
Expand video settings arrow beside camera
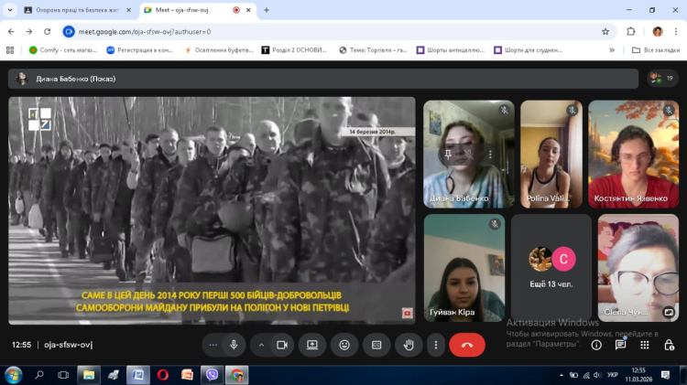pos(261,345)
